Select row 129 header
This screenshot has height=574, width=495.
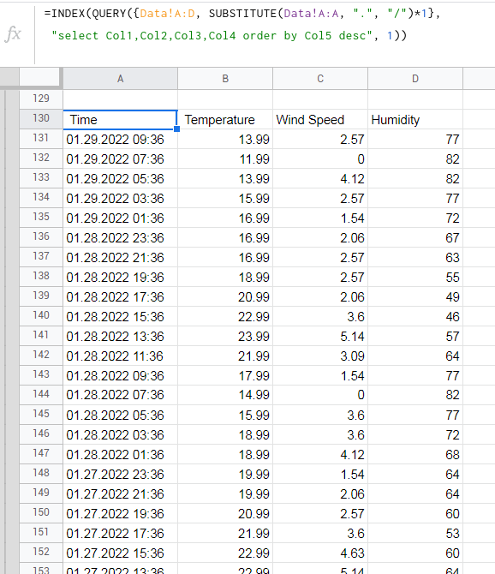(41, 99)
